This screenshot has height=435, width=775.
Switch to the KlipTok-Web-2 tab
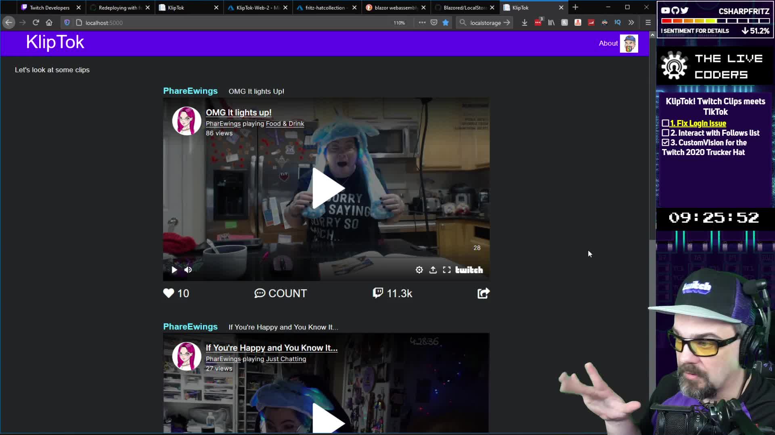tap(258, 8)
